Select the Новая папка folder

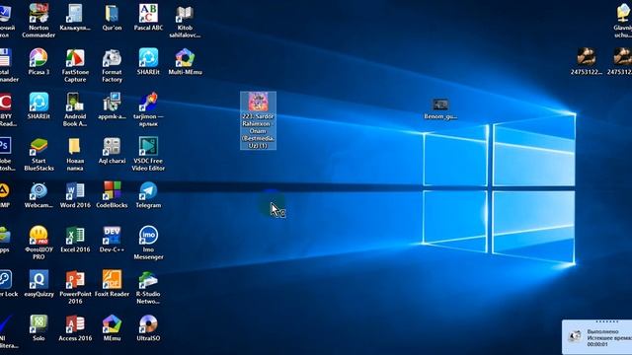(75, 154)
